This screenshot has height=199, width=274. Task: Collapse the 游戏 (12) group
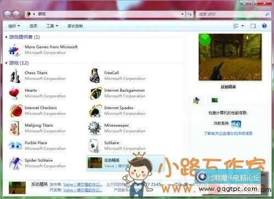[6, 63]
